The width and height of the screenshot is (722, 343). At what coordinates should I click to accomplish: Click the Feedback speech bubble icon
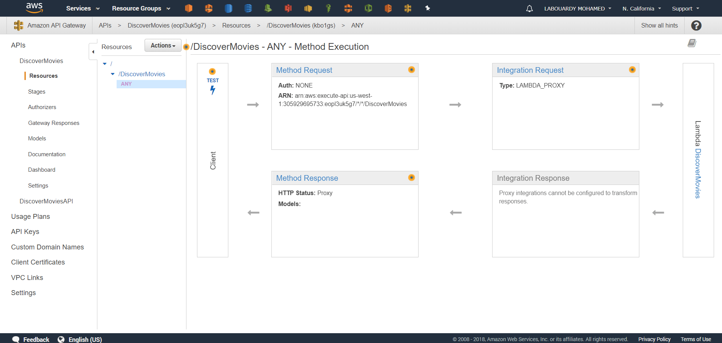click(16, 339)
